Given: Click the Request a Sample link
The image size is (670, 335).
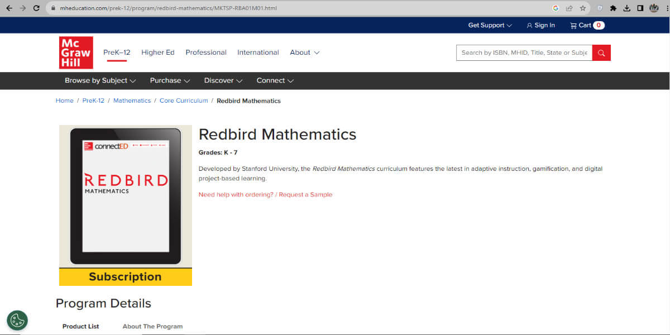Looking at the screenshot, I should pyautogui.click(x=305, y=194).
